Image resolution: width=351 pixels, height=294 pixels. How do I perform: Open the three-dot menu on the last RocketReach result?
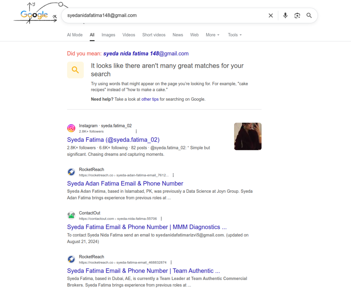171,262
